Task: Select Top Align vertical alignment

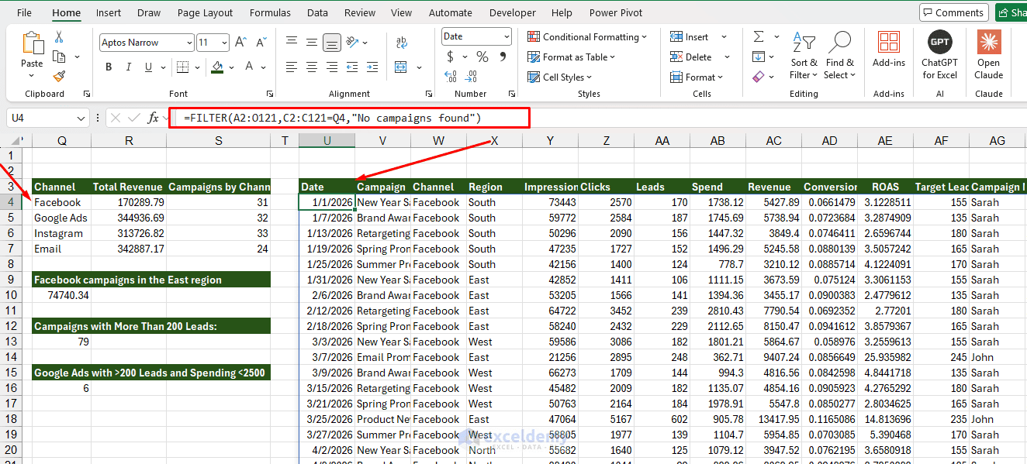Action: tap(291, 43)
